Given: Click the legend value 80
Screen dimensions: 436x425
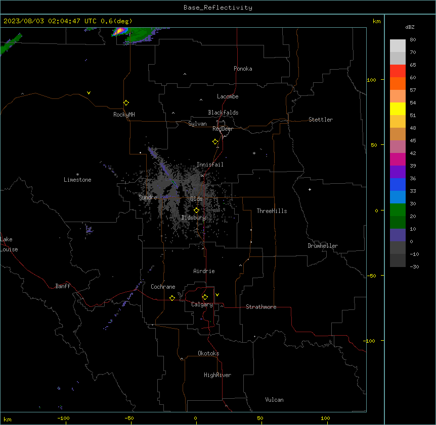Looking at the screenshot, I should pos(413,40).
